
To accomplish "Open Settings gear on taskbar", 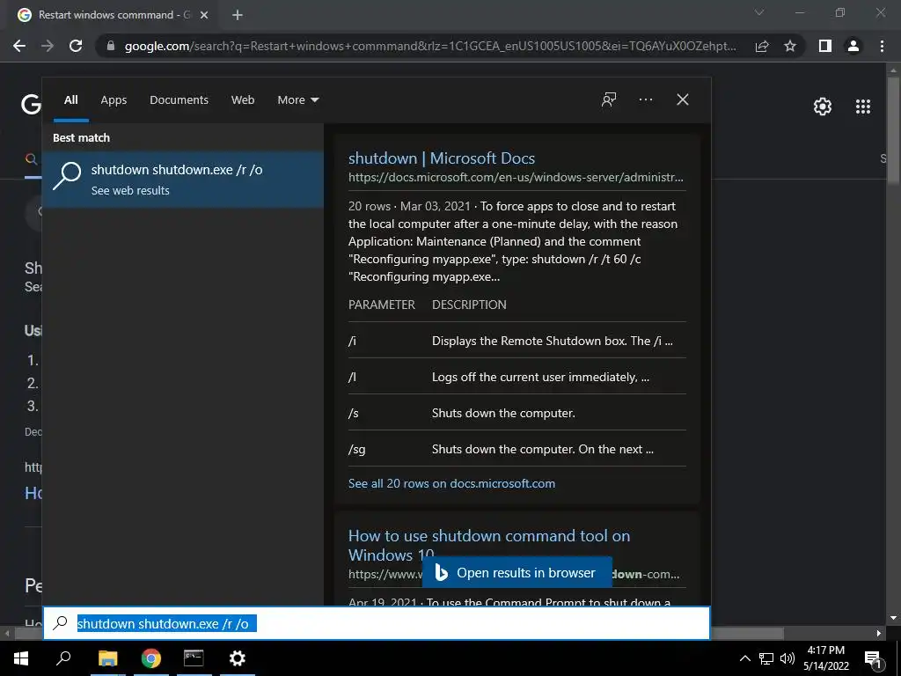I will 237,658.
